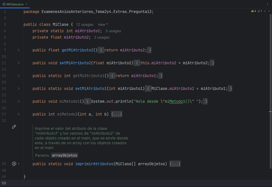Click the arrayObjetos parameter in the doc comment
272x187 pixels.
[x=65, y=155]
